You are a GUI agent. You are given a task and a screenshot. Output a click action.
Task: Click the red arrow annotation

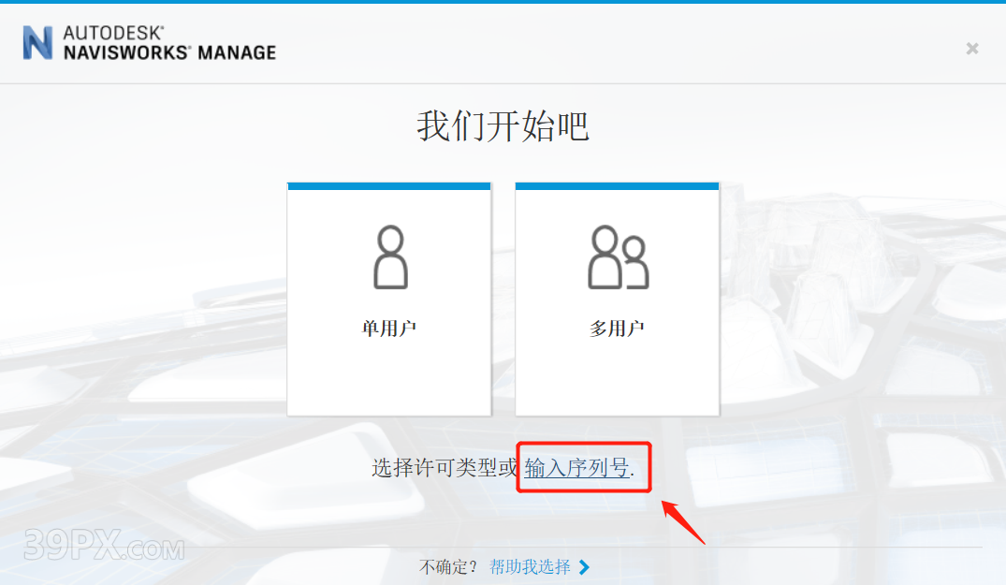click(x=683, y=522)
